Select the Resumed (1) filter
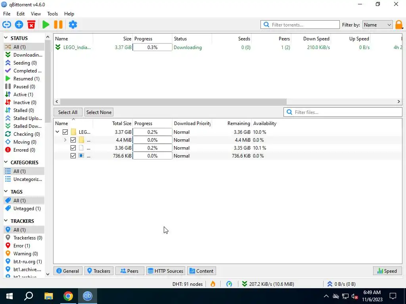 coord(24,79)
